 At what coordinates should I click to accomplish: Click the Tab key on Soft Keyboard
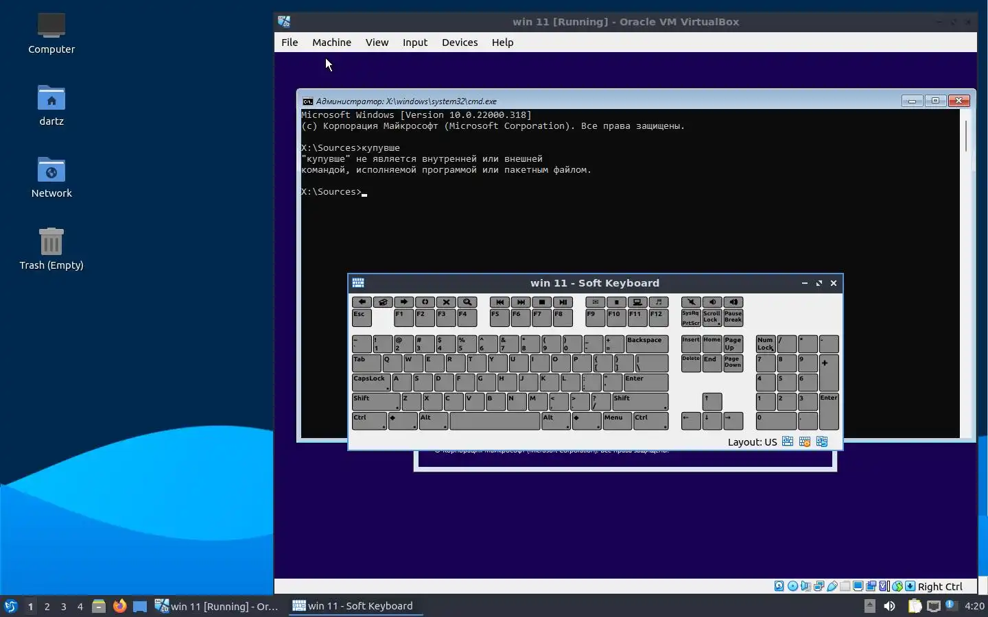coord(366,363)
